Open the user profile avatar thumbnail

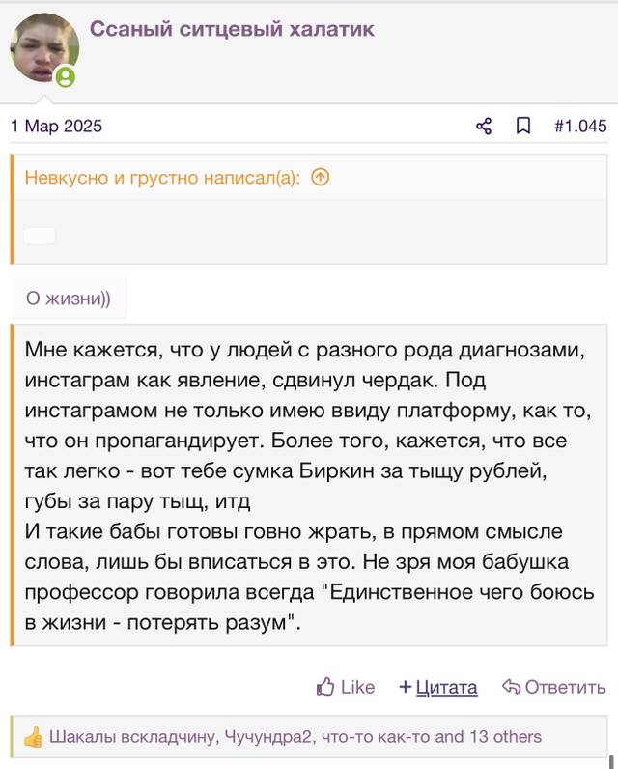[x=44, y=47]
